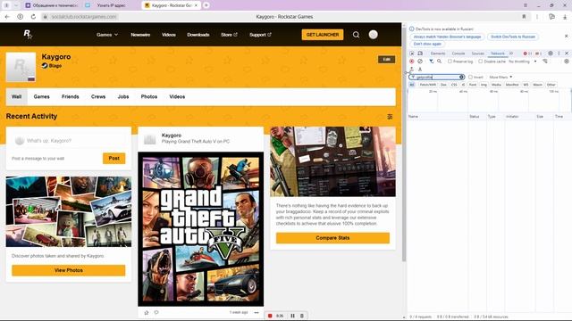Image resolution: width=572 pixels, height=321 pixels.
Task: Open DevTools three-dot customize menu
Action: [559, 53]
